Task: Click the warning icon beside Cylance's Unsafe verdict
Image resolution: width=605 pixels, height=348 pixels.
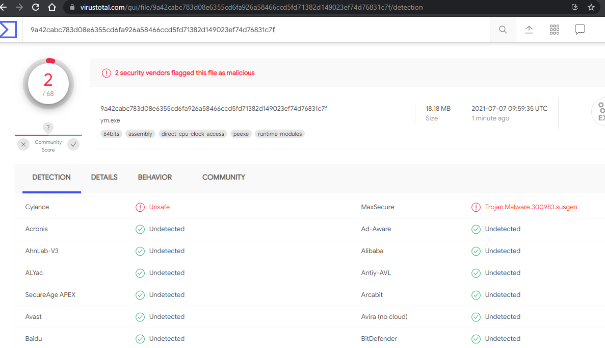Action: [x=140, y=207]
